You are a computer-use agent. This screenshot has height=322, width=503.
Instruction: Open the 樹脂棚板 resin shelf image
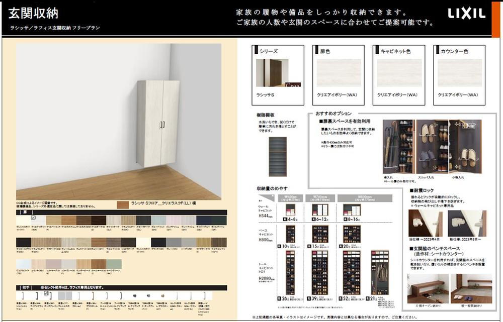278,156
